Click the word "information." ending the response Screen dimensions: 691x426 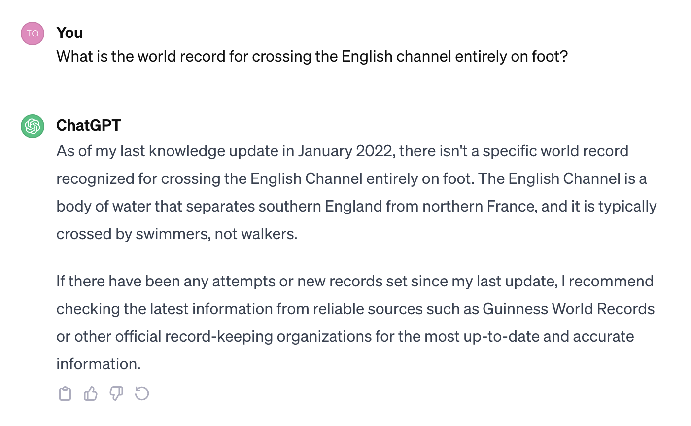click(99, 364)
